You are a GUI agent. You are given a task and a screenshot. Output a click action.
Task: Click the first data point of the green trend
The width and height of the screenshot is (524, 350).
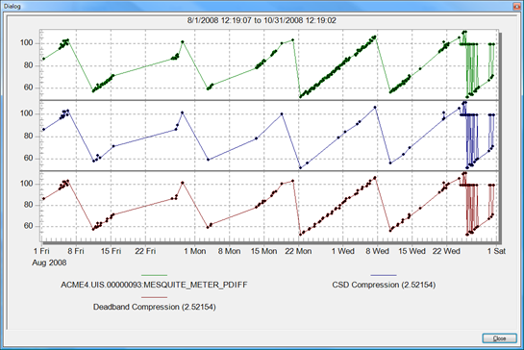click(x=44, y=59)
